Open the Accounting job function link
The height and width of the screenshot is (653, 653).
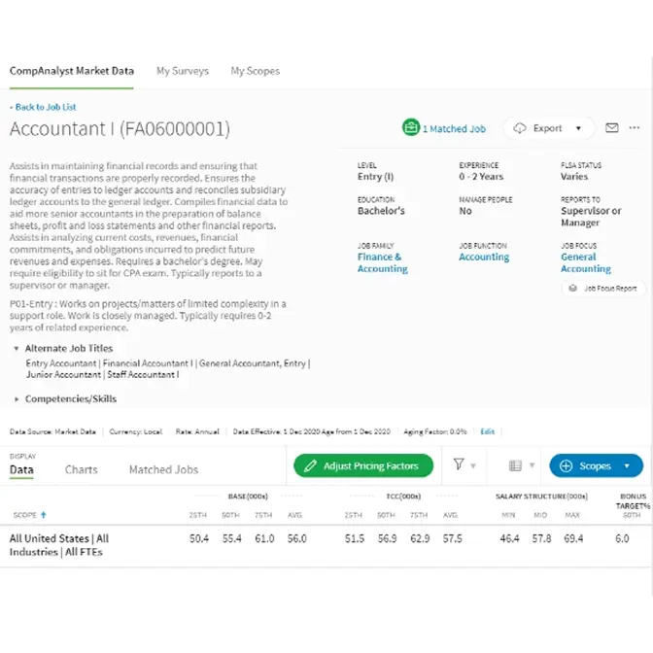click(484, 257)
